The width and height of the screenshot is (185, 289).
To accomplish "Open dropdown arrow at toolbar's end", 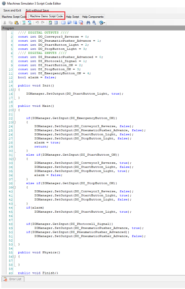I will (104, 23).
